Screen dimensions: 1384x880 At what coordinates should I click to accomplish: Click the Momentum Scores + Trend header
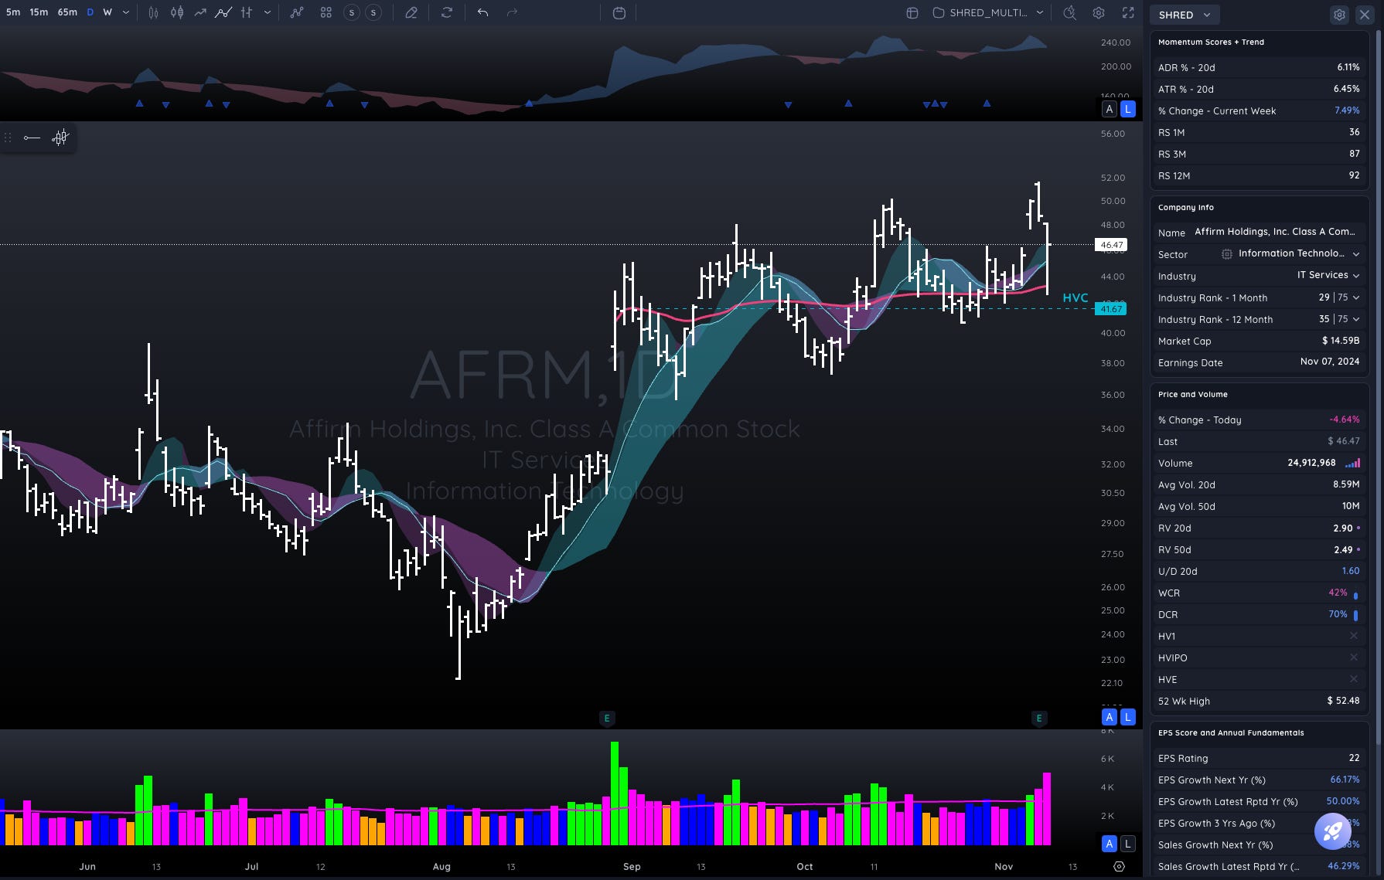[1211, 42]
